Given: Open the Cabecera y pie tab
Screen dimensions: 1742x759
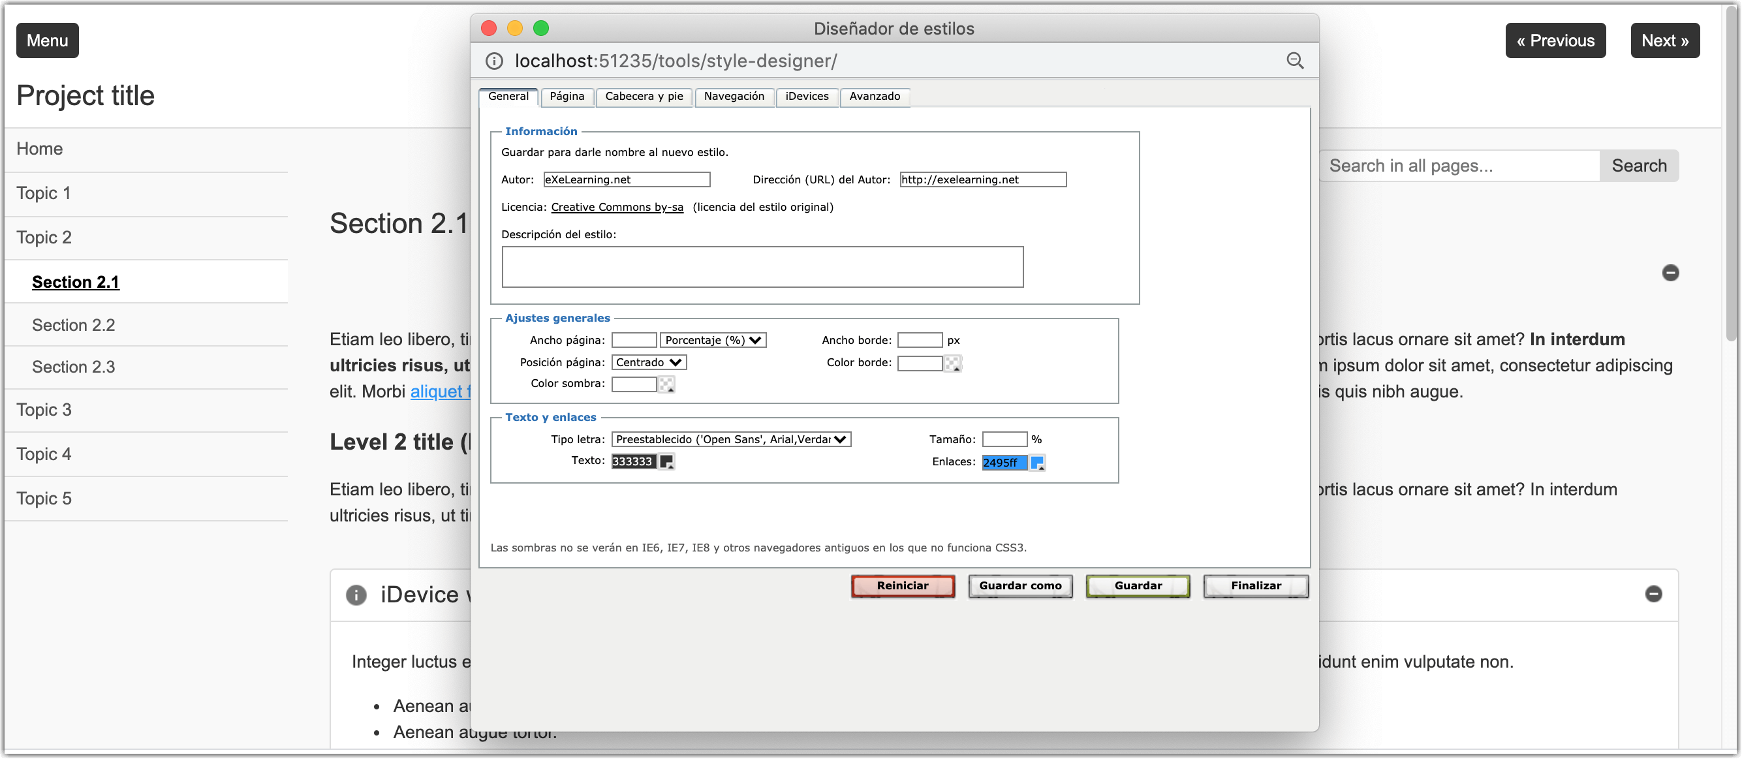Looking at the screenshot, I should [643, 96].
